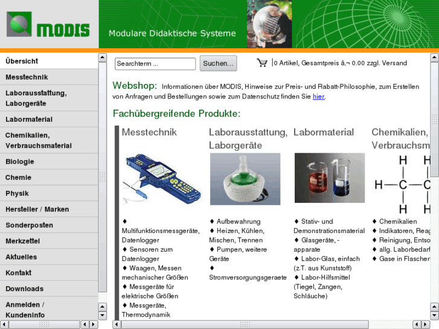
Task: Open Merkzettel in the sidebar
Action: tap(49, 241)
